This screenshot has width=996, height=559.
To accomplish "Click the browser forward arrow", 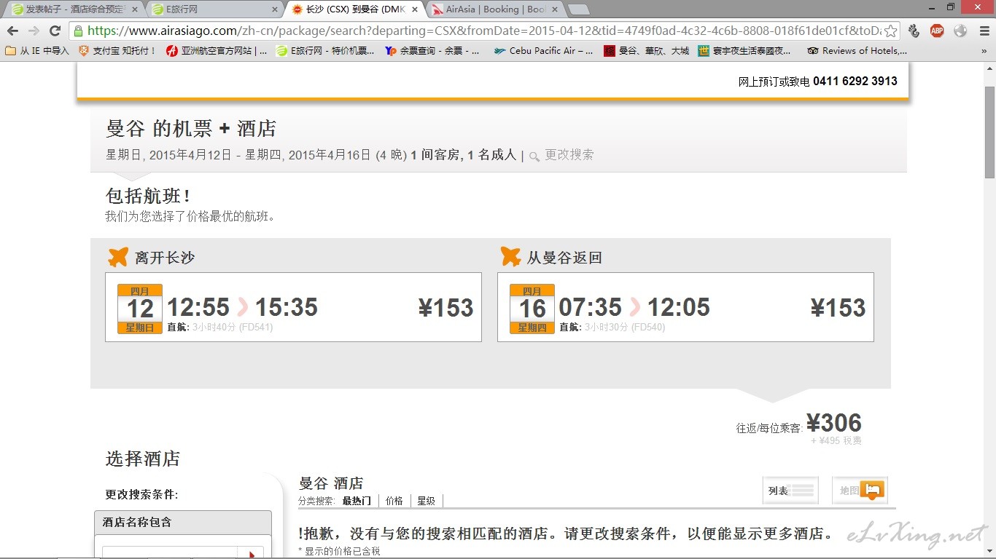I will pos(34,31).
